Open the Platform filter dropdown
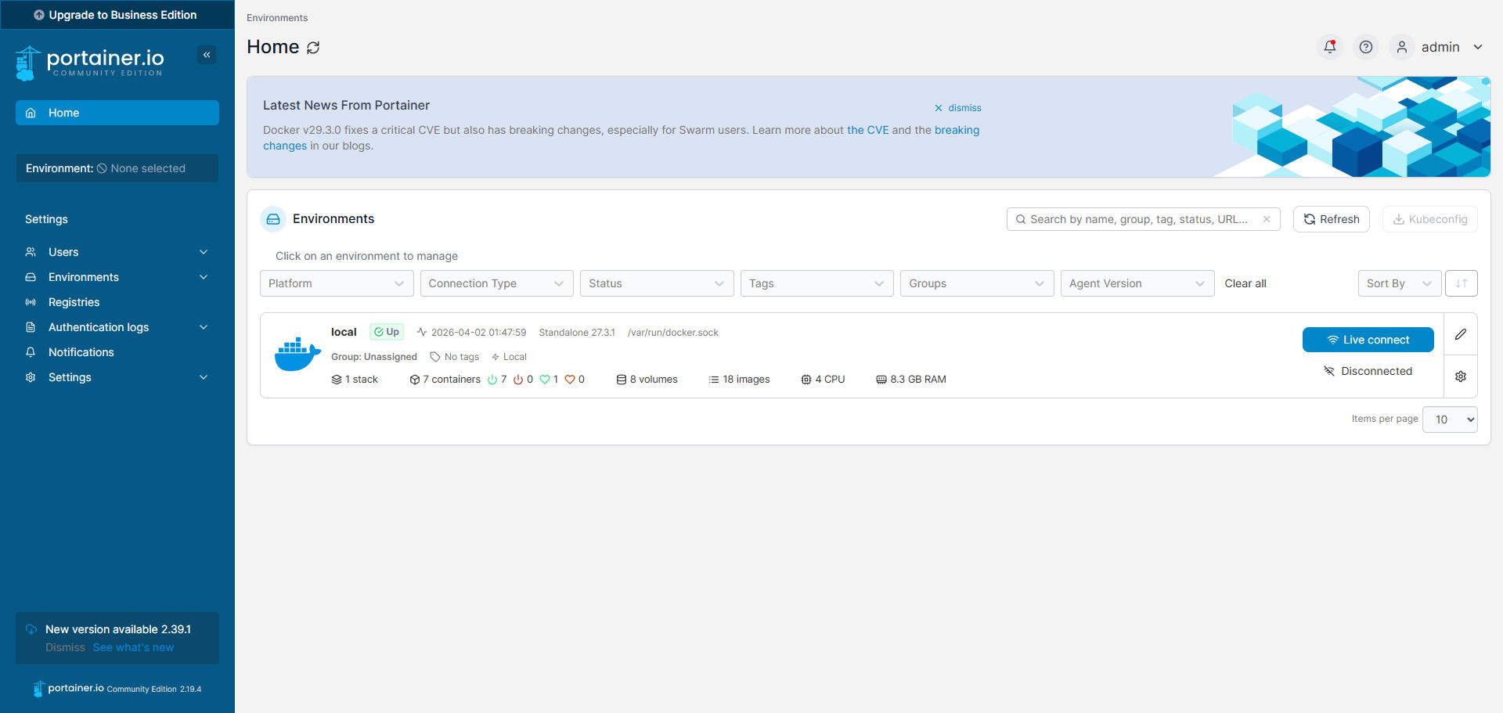1503x713 pixels. tap(337, 283)
